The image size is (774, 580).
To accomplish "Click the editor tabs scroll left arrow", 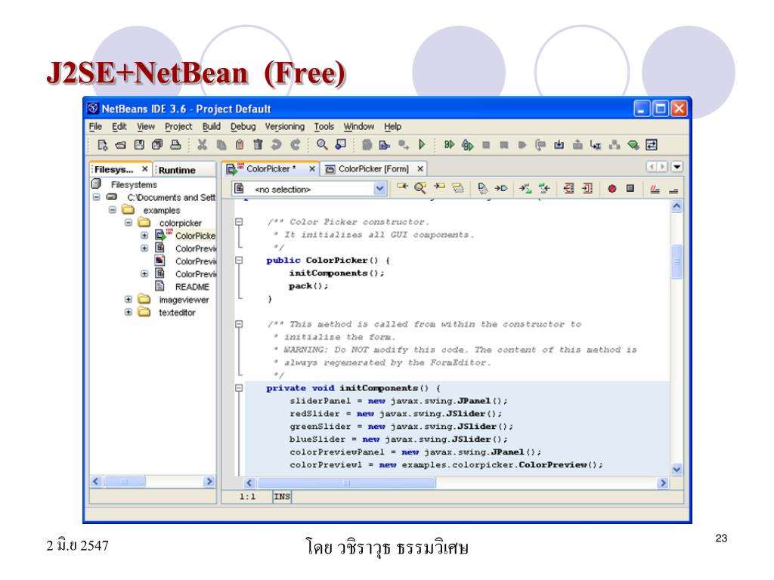I will 652,167.
